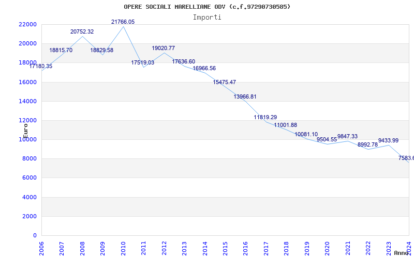Click the y-axis tick 2000
414x258 pixels.
[x=29, y=216]
